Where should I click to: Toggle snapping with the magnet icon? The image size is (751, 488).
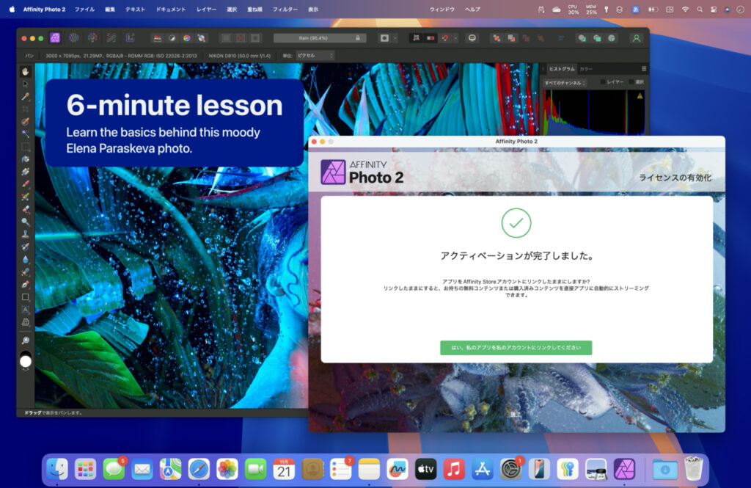(444, 38)
